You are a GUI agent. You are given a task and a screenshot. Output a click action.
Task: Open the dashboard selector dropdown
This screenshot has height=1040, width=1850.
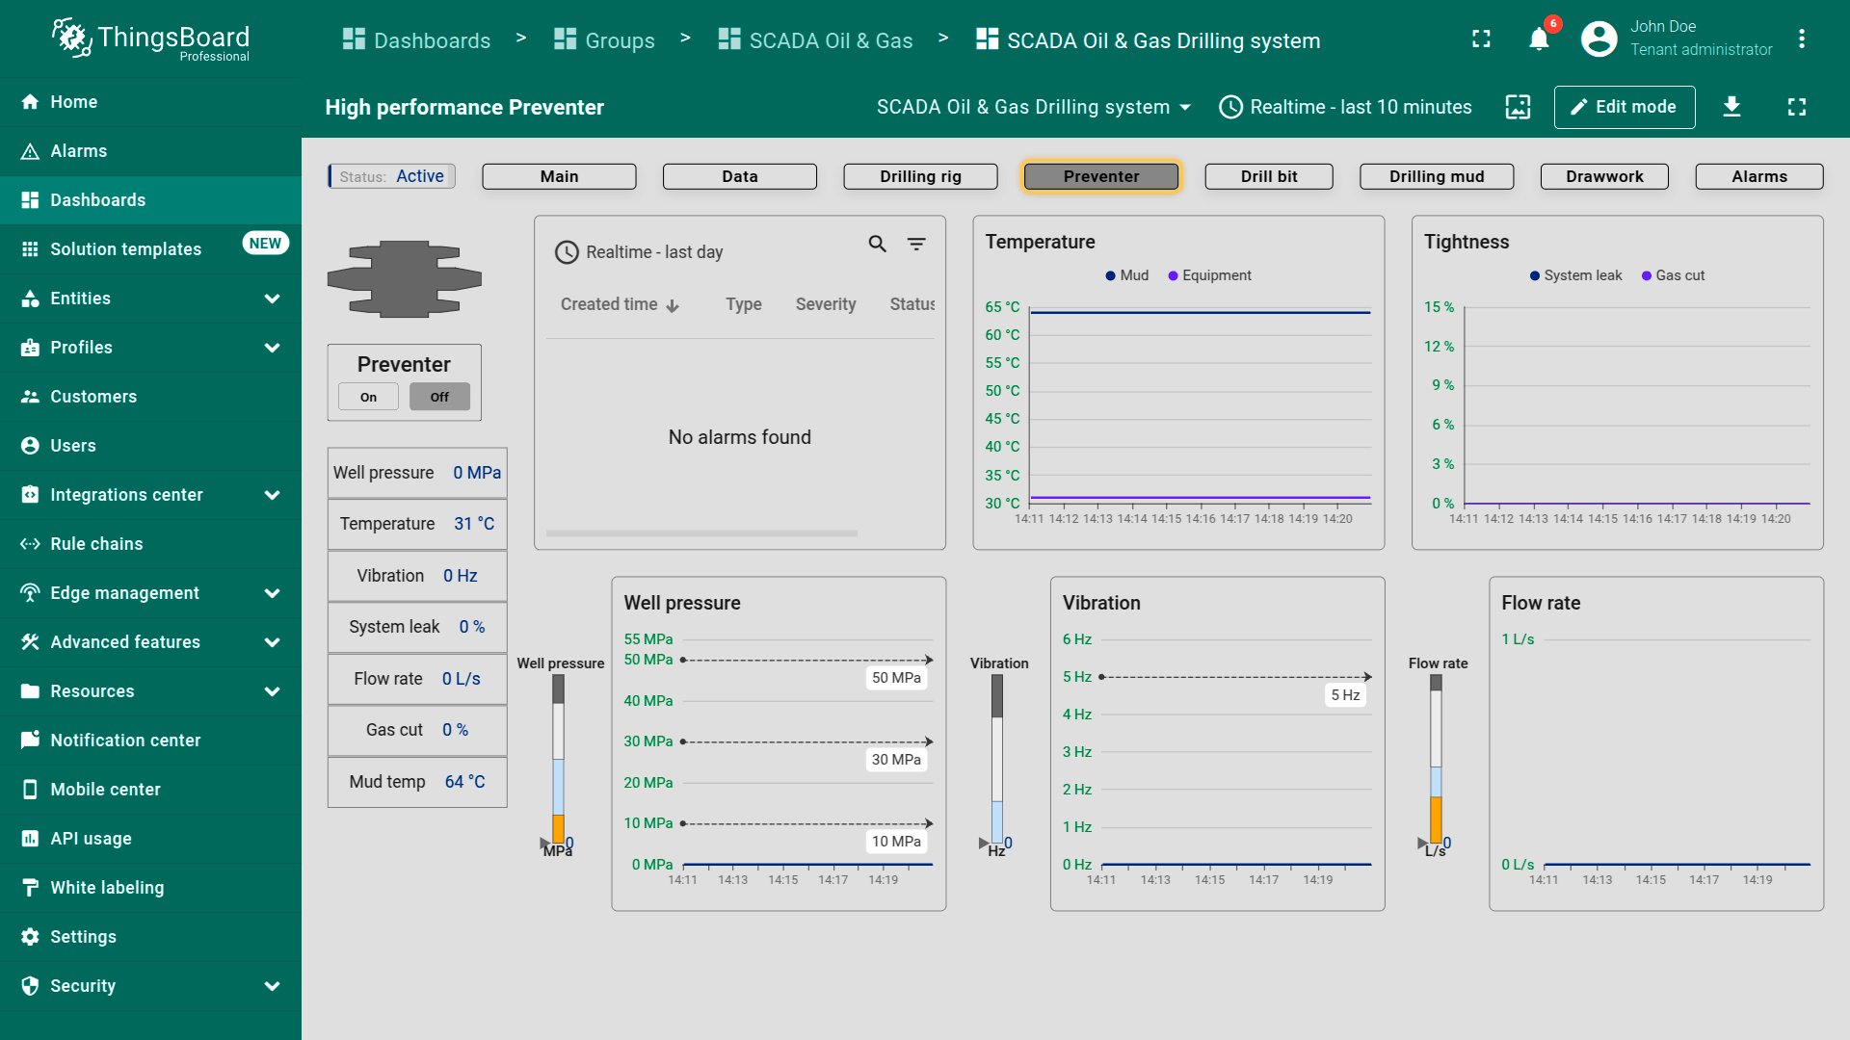pos(1033,107)
